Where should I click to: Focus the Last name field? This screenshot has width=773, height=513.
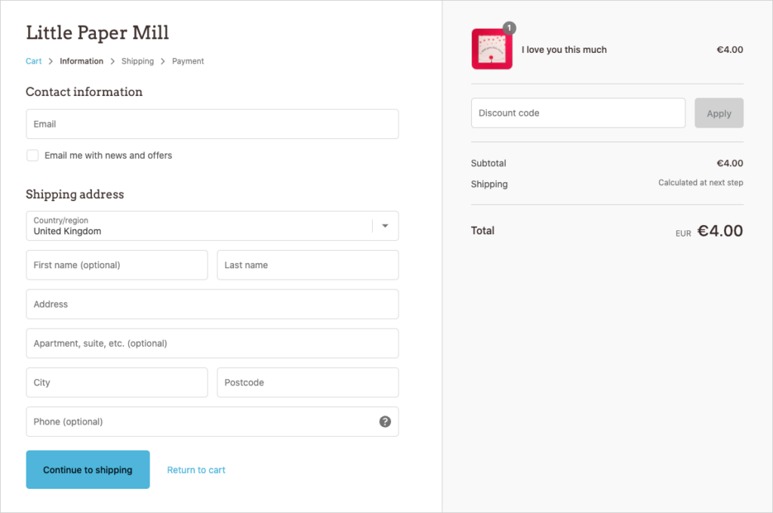pos(308,265)
